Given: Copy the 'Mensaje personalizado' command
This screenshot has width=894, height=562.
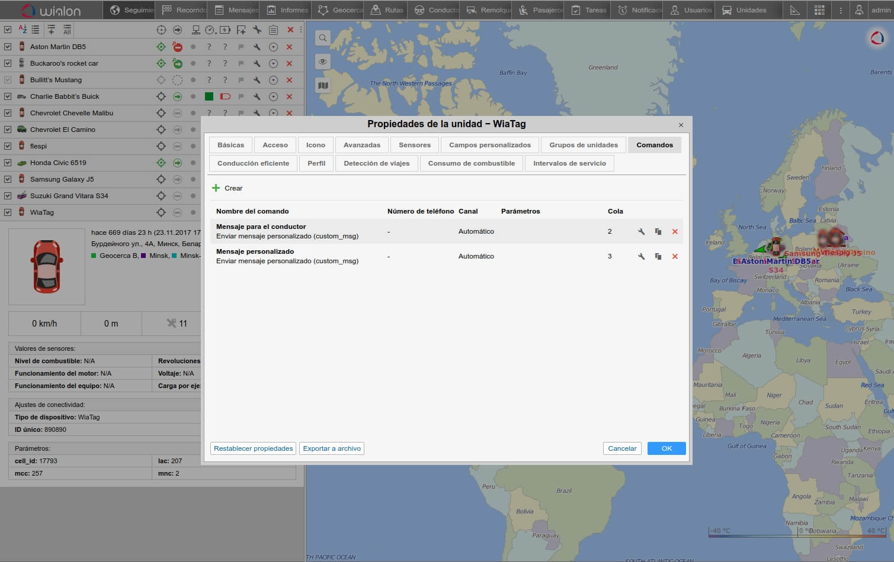Looking at the screenshot, I should coord(658,257).
